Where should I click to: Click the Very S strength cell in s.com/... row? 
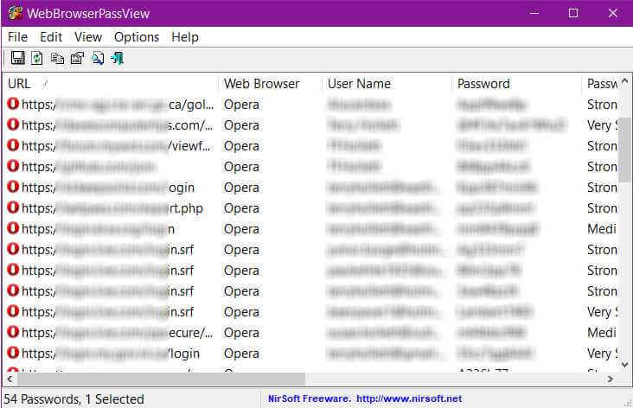603,125
